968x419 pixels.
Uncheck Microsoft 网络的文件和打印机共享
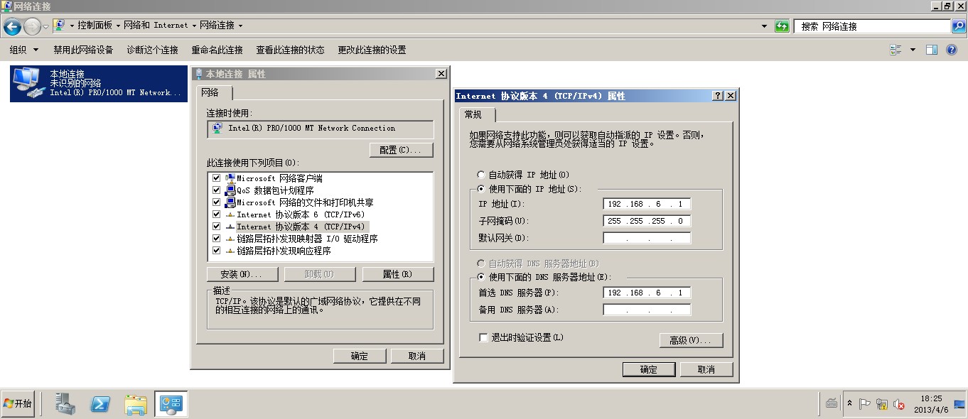coord(217,202)
